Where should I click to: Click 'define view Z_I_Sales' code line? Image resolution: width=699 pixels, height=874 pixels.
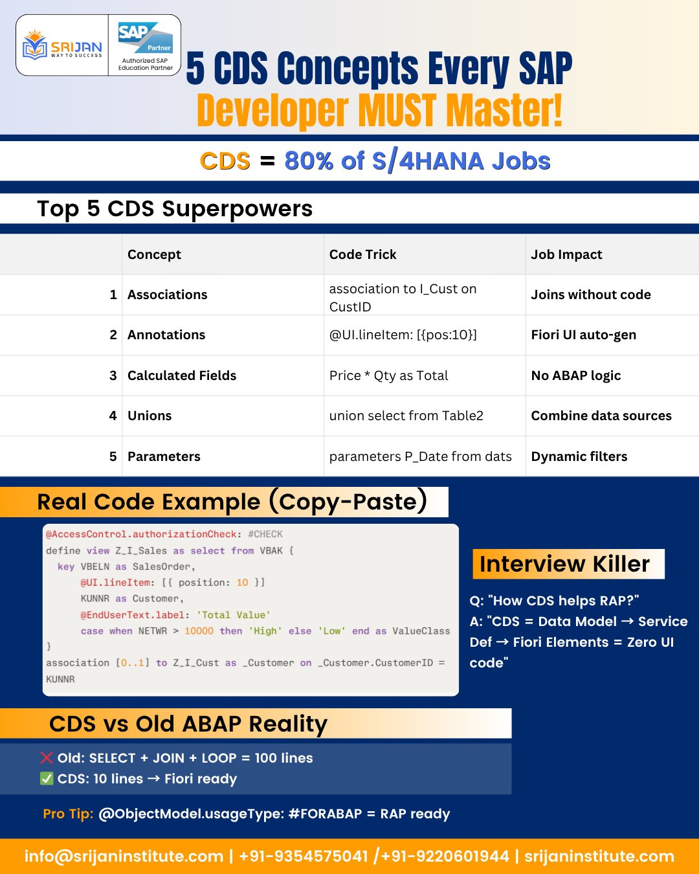170,550
